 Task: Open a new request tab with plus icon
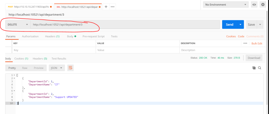click(x=106, y=7)
